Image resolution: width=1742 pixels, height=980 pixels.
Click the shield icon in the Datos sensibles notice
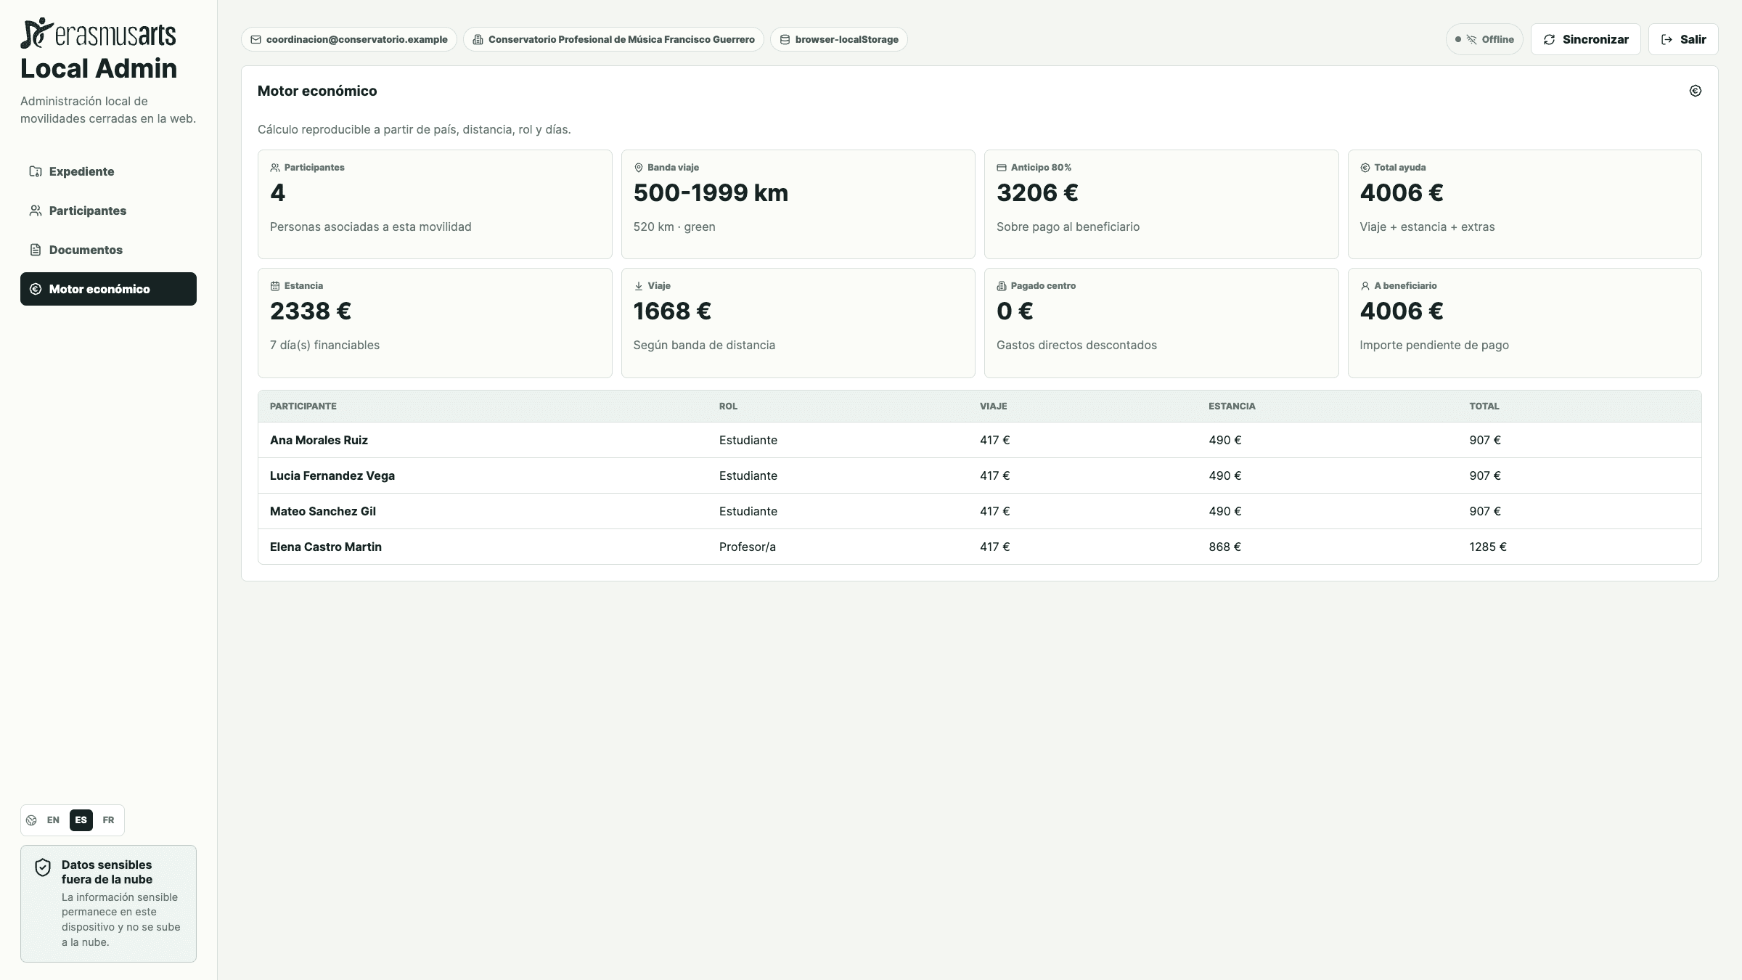(43, 867)
